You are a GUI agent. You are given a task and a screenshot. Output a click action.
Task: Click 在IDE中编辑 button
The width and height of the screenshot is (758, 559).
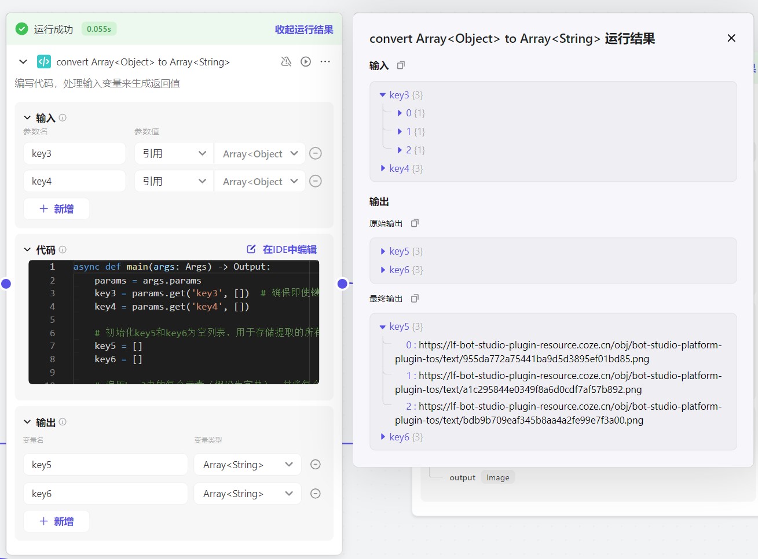pyautogui.click(x=282, y=249)
